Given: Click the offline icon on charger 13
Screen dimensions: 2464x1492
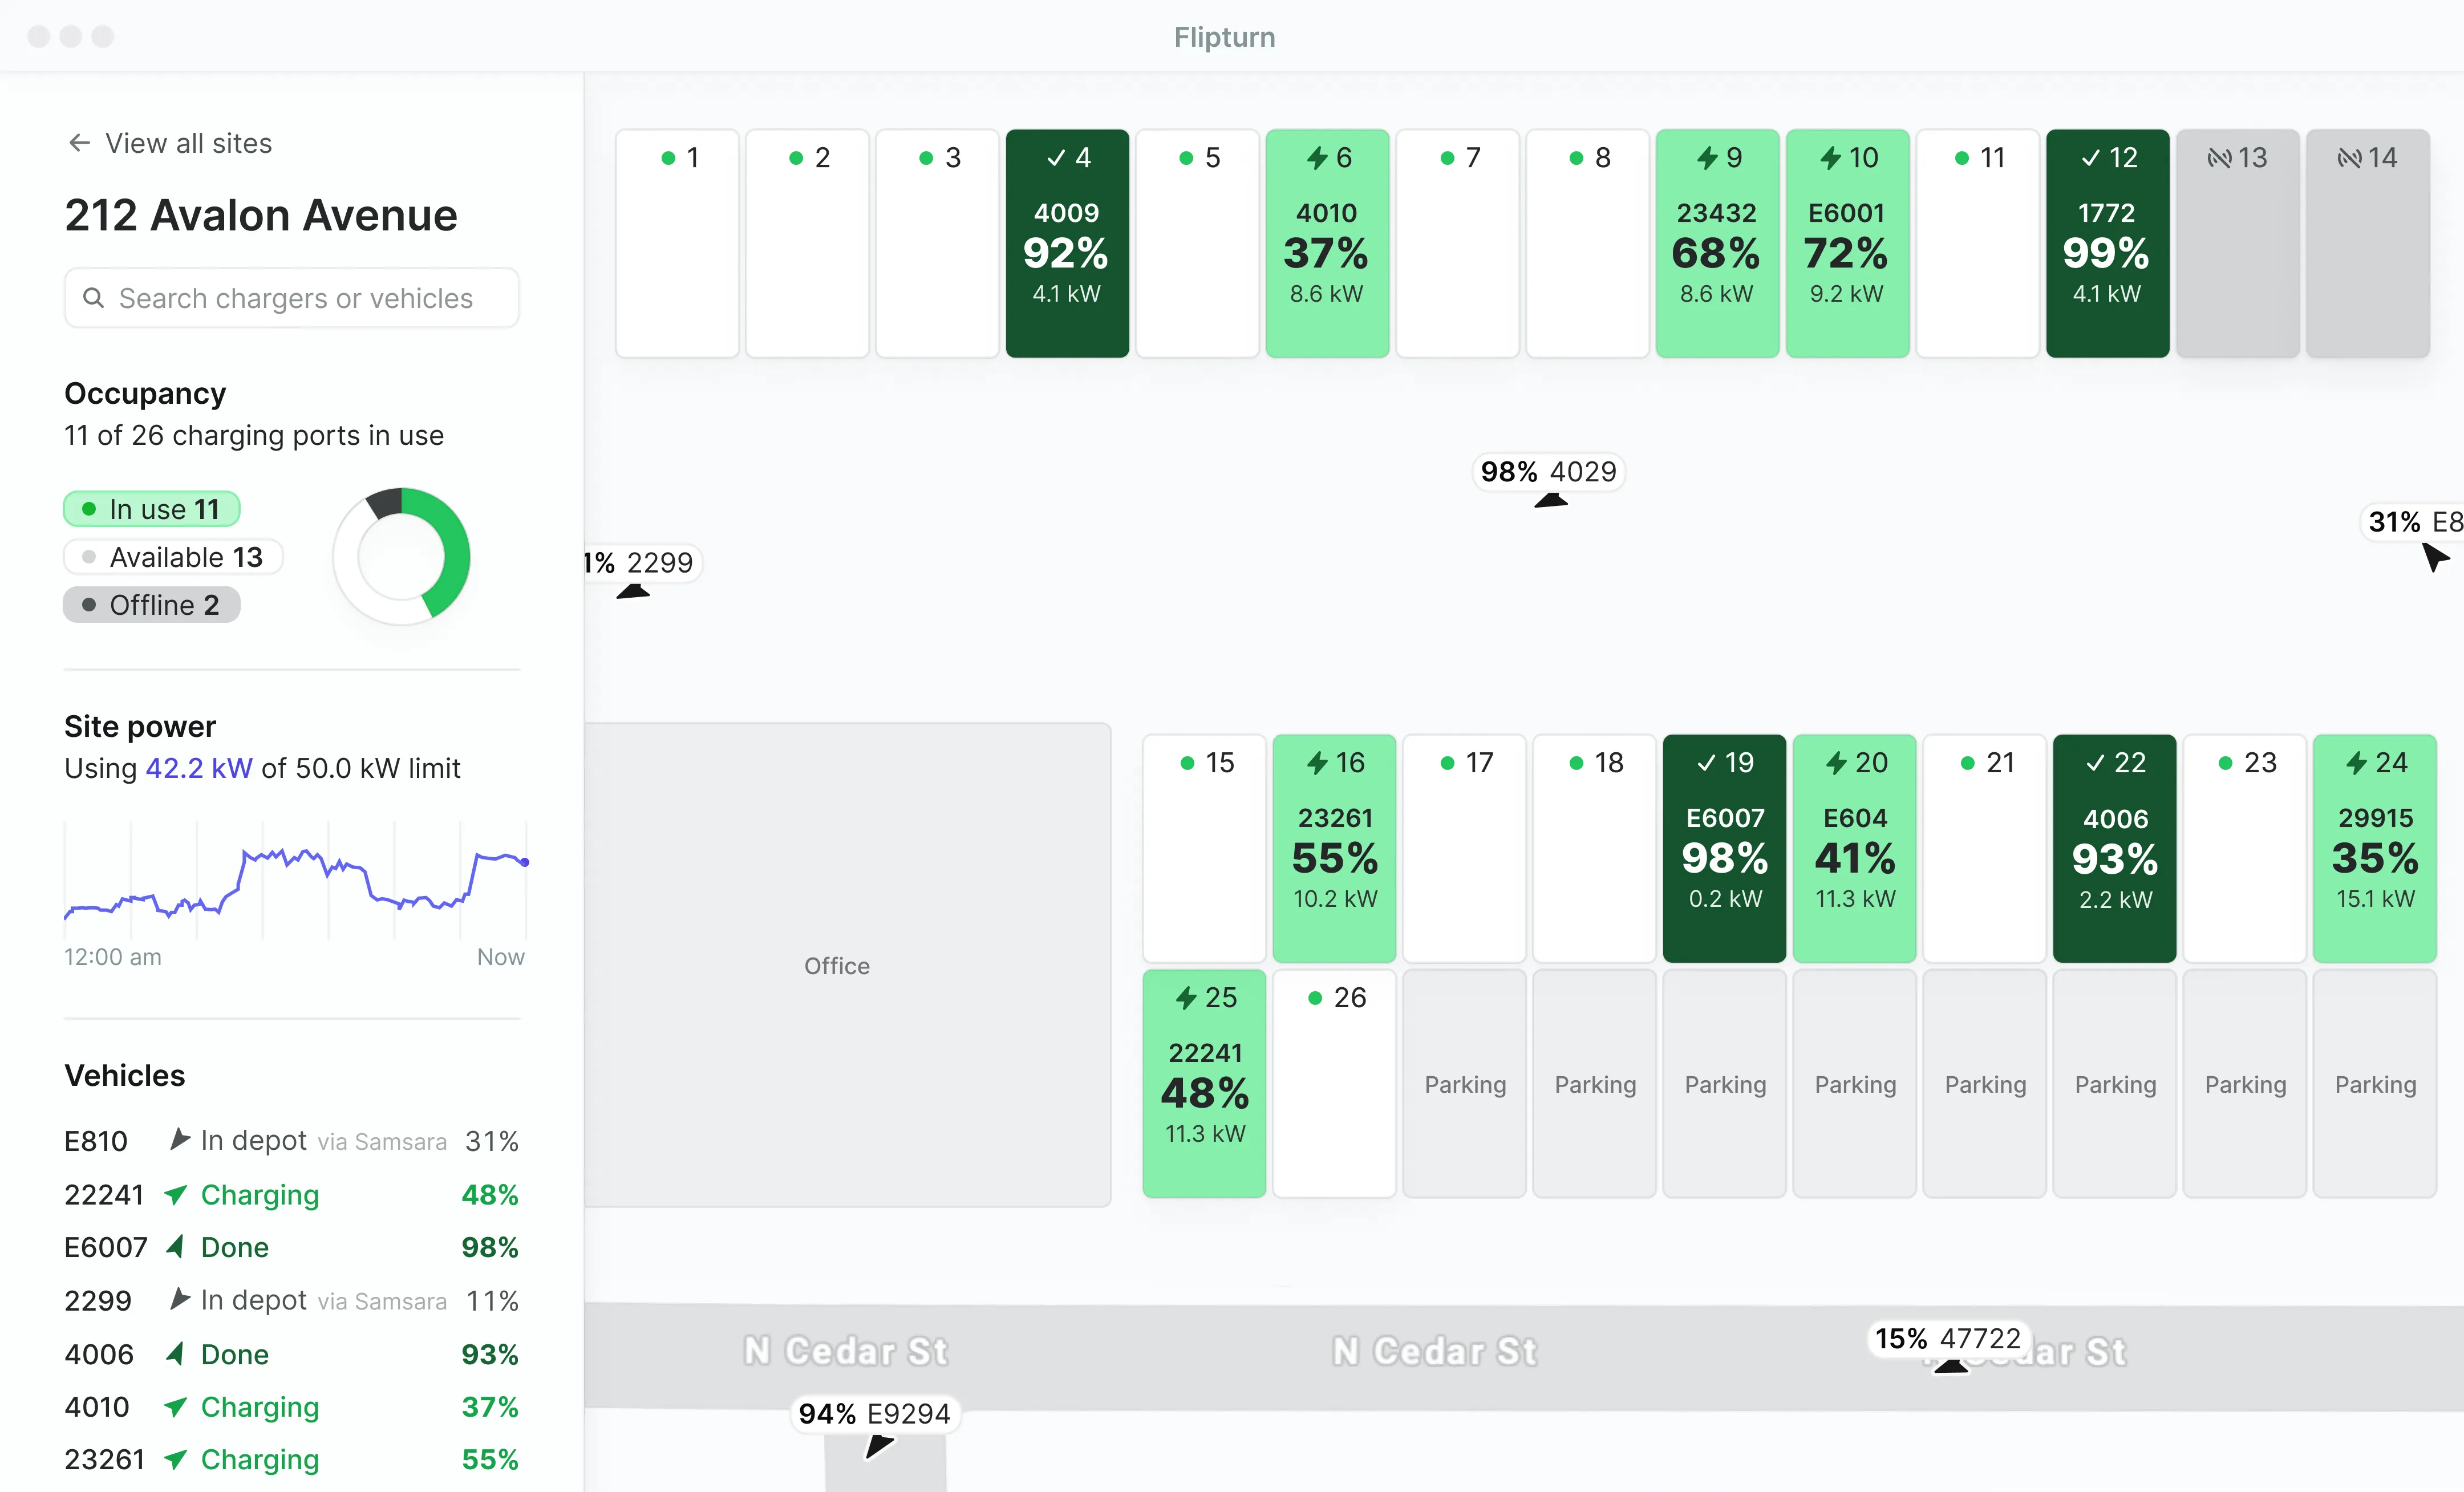Looking at the screenshot, I should point(2222,157).
